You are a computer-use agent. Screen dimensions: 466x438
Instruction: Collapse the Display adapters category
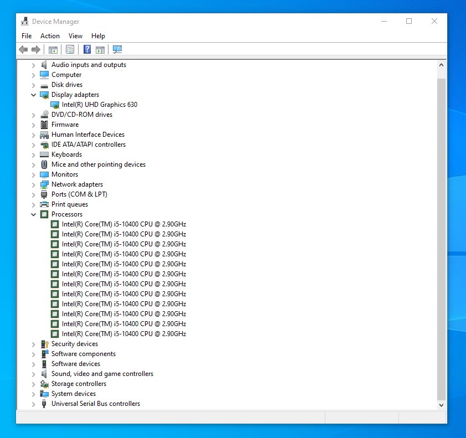click(x=34, y=95)
